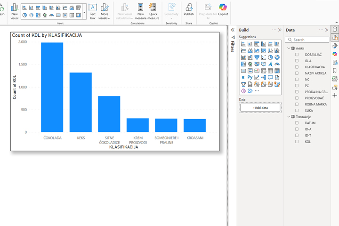339x226 pixels.
Task: Select the R script visual icon
Action: 243,78
